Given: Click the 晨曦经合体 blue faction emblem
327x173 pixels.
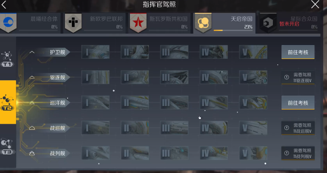Looking at the screenshot, I should click(x=8, y=23).
